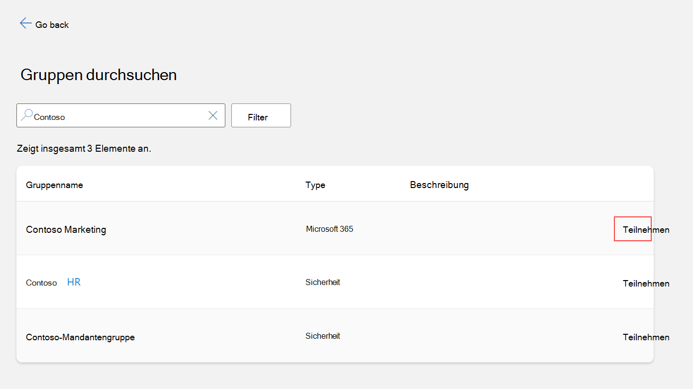
Task: Click the magnifier search icon
Action: 27,115
